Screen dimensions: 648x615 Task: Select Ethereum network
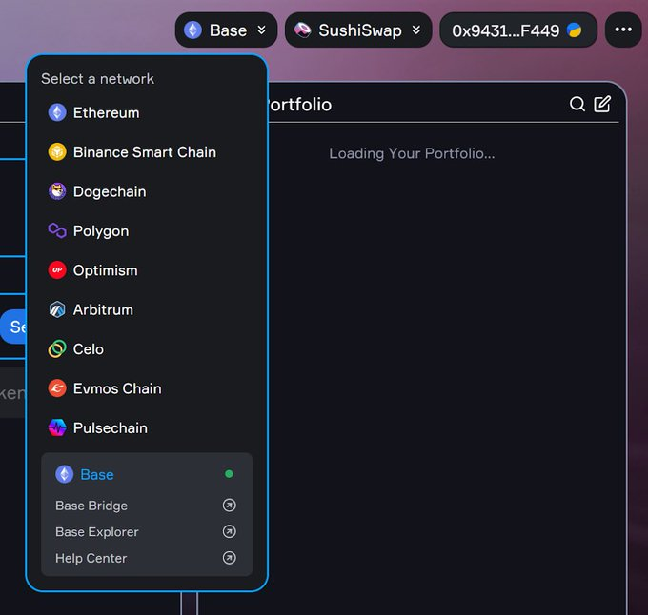point(147,112)
